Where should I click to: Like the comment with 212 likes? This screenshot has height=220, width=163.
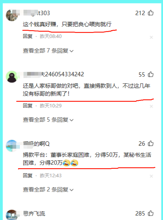pos(150,13)
